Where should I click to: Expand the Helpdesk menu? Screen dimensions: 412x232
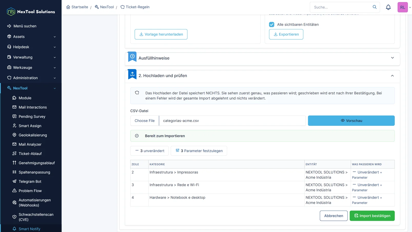click(x=31, y=47)
